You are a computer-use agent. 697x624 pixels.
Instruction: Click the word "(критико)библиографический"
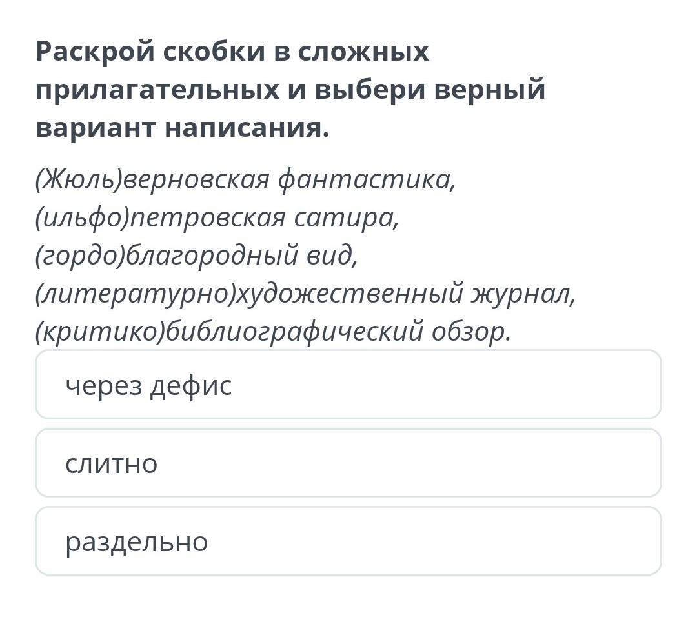pyautogui.click(x=228, y=332)
